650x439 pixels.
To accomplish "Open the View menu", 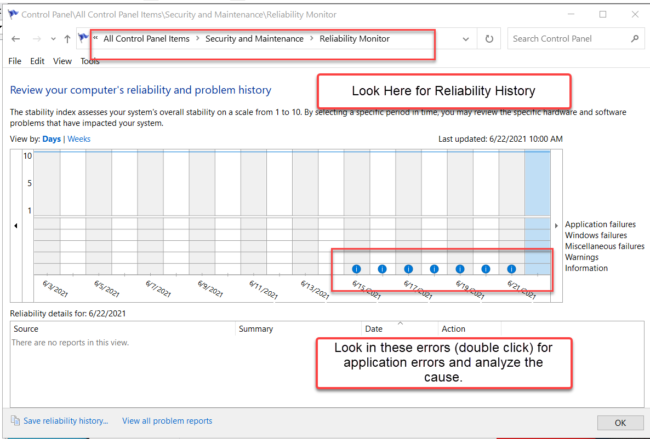I will tap(62, 61).
